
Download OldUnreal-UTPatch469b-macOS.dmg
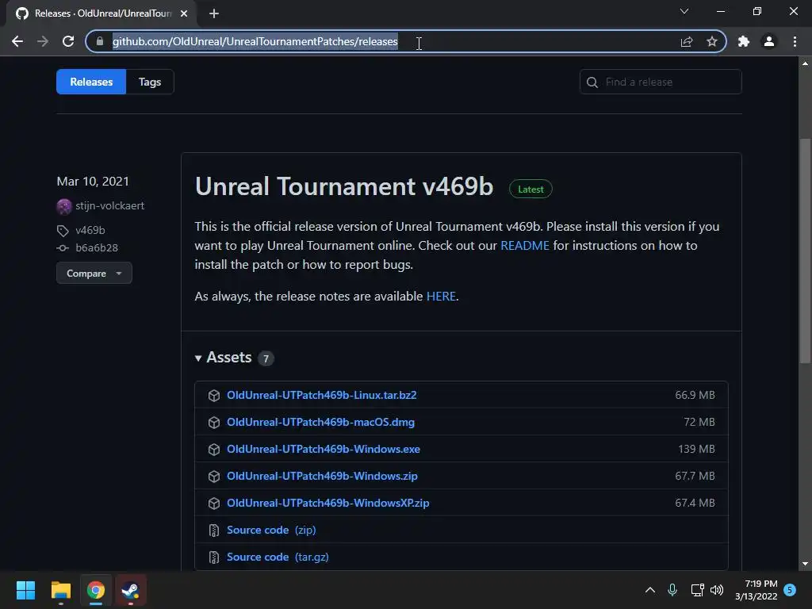pos(320,422)
